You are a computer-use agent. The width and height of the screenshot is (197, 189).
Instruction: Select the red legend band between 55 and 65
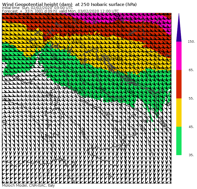(179, 84)
